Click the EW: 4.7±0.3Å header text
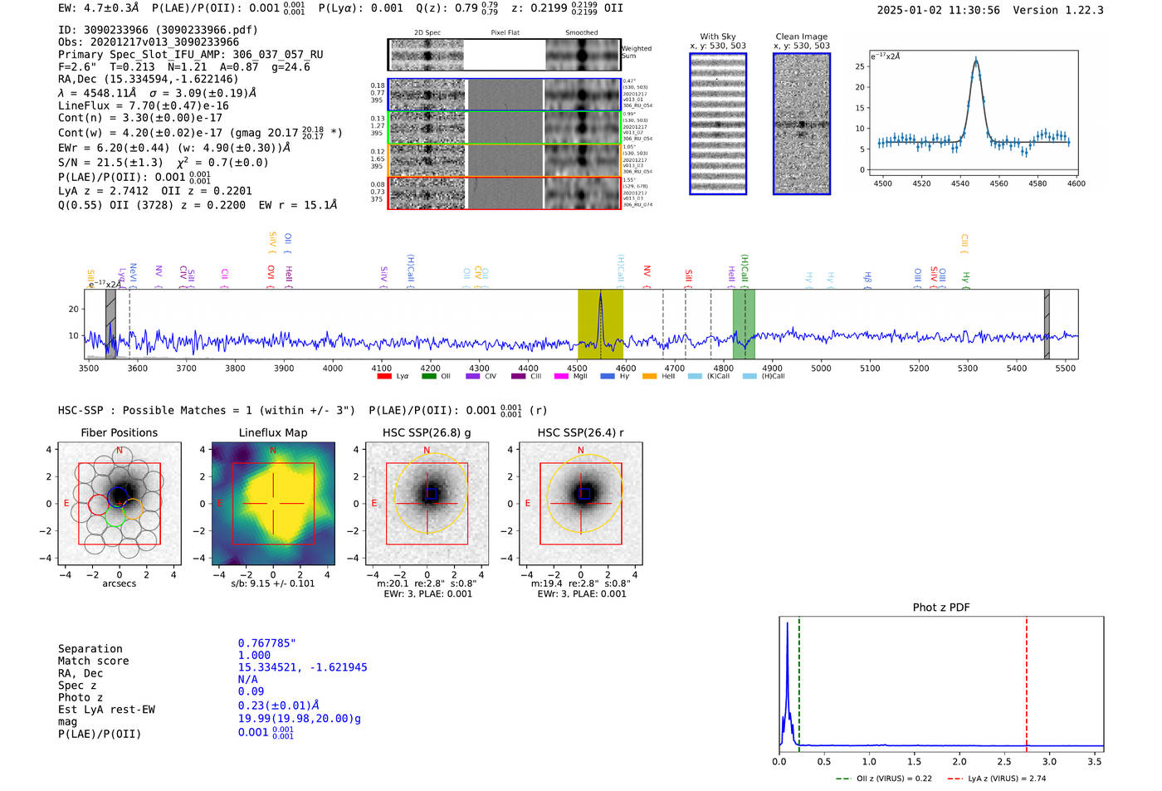Viewport: 1162px width, 791px height. coord(99,8)
